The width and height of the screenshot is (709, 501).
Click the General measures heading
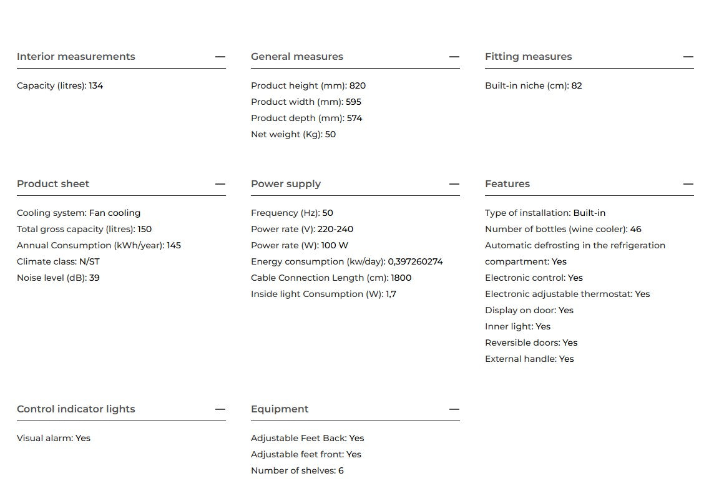pos(297,57)
